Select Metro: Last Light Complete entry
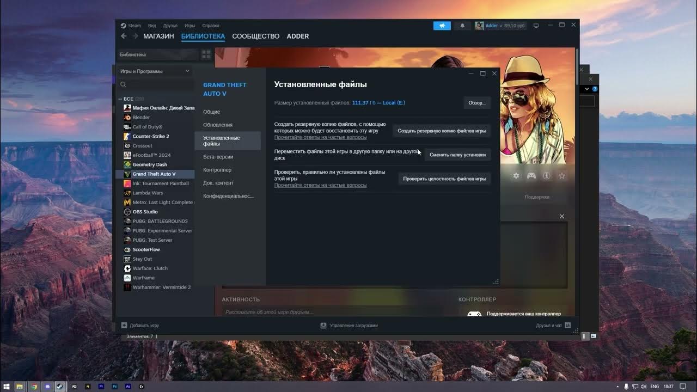 coord(158,202)
